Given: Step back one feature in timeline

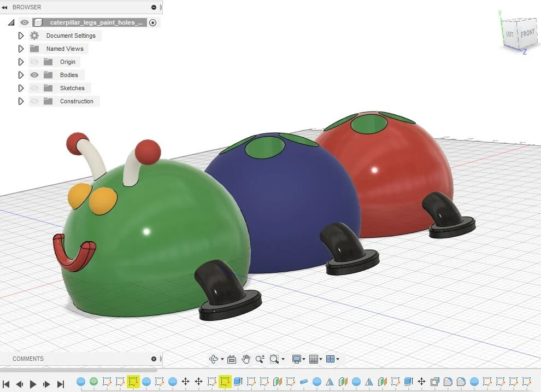Looking at the screenshot, I should [20, 384].
